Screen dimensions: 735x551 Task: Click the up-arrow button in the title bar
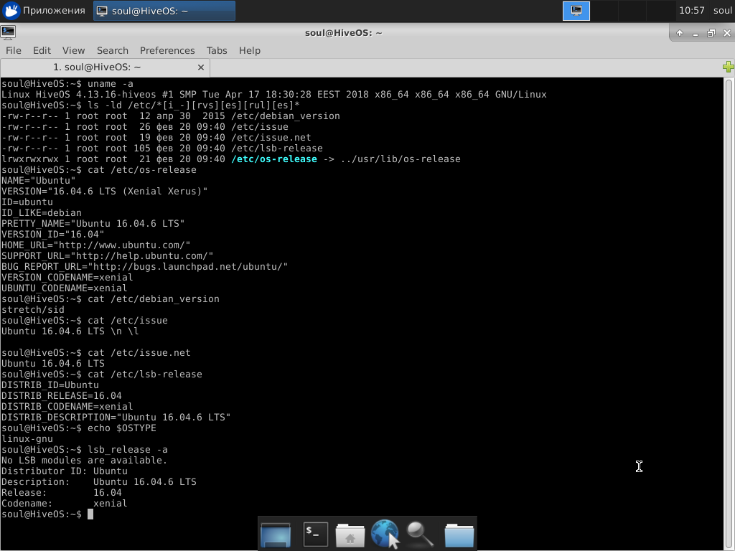pyautogui.click(x=680, y=33)
